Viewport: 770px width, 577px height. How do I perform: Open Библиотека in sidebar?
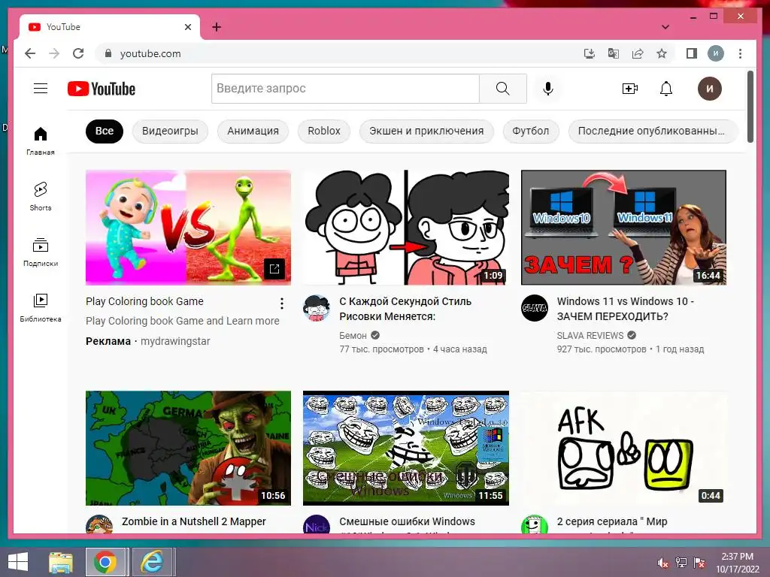click(x=41, y=307)
